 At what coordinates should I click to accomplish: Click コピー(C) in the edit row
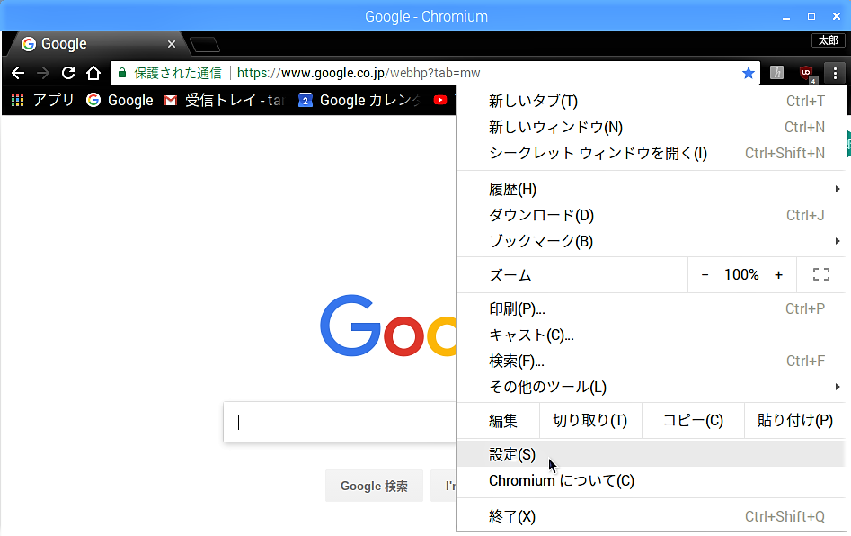pyautogui.click(x=693, y=420)
